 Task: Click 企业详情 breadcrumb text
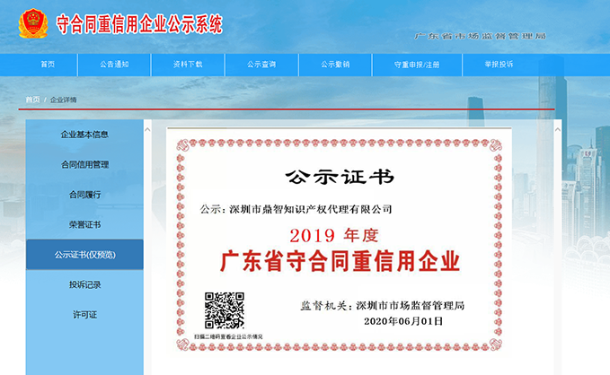(64, 100)
